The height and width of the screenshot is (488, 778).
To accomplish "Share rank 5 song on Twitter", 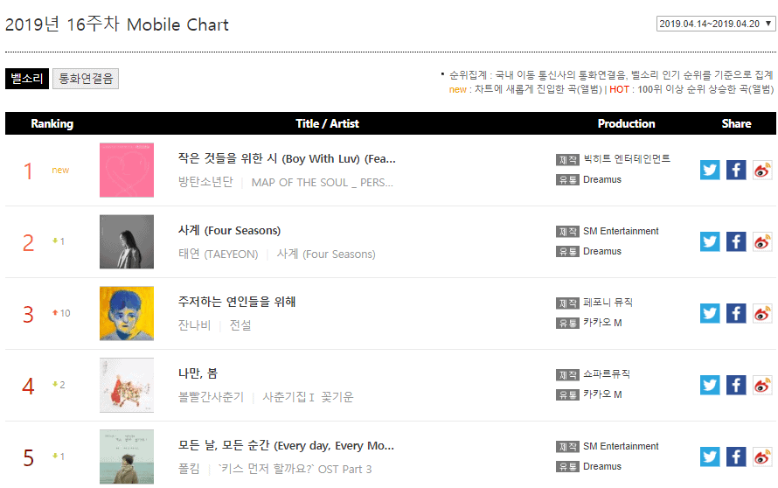I will (x=710, y=457).
